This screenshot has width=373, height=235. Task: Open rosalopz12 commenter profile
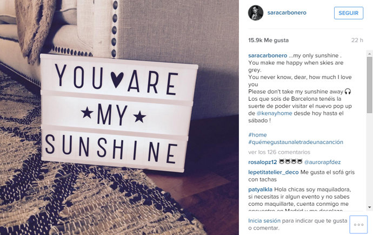[263, 162]
